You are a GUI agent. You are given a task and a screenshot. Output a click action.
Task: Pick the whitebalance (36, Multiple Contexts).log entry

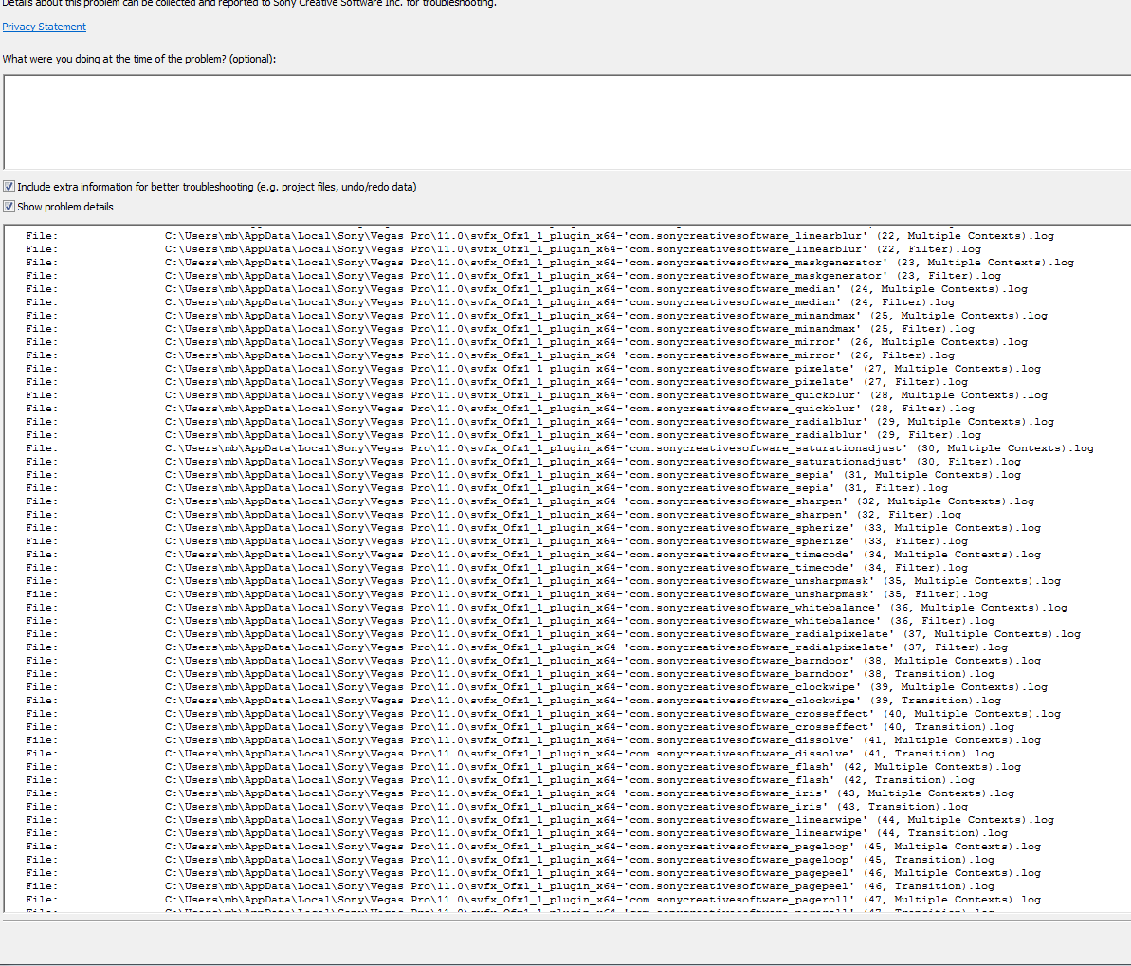(x=547, y=608)
